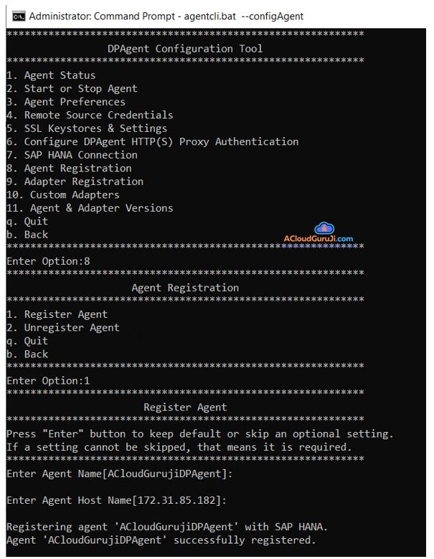Click the 'DPAgent Configuration Tool' heading

[x=185, y=49]
